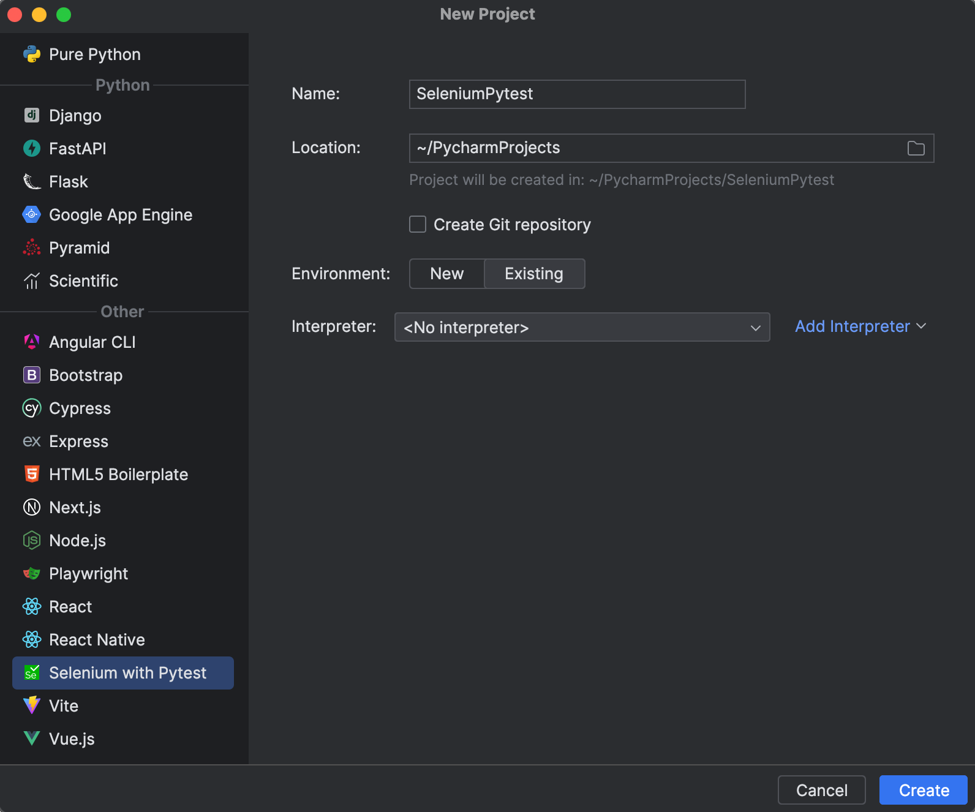
Task: Expand the Add Interpreter menu
Action: (860, 326)
